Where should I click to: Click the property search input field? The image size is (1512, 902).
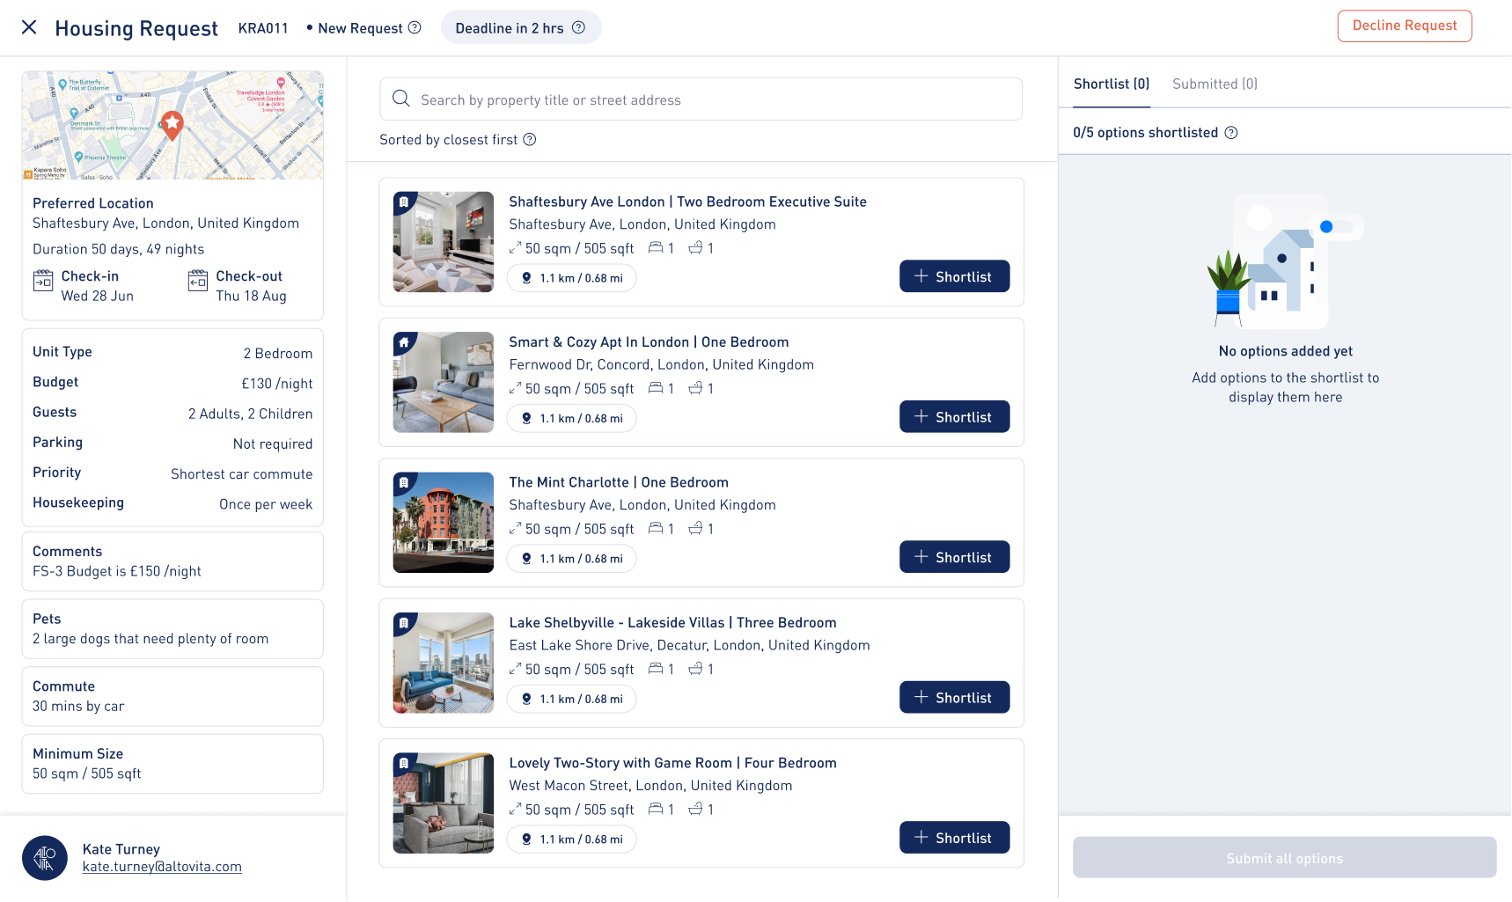(700, 99)
